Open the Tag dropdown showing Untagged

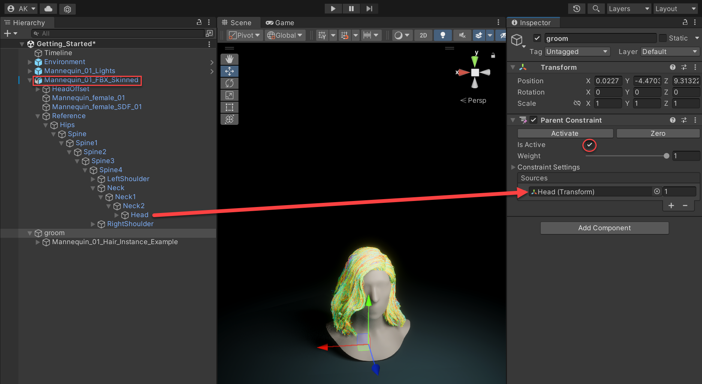[577, 52]
